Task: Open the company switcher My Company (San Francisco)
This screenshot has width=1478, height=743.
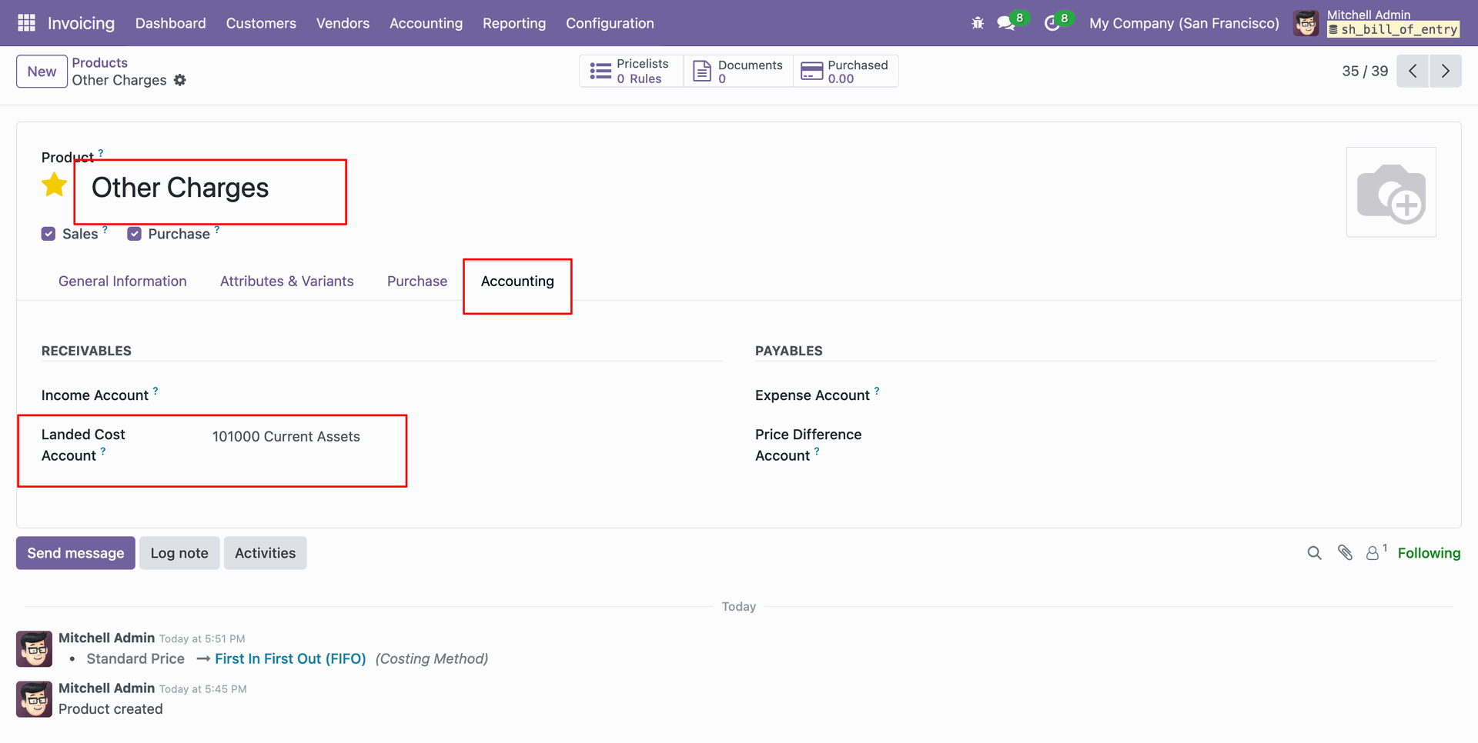Action: 1184,23
